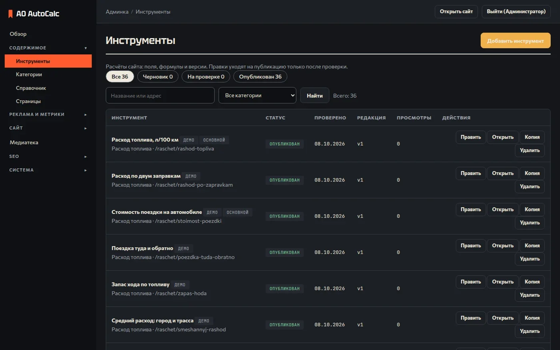Click the Название или адрес search field
Screen dimensions: 560x350
click(160, 96)
